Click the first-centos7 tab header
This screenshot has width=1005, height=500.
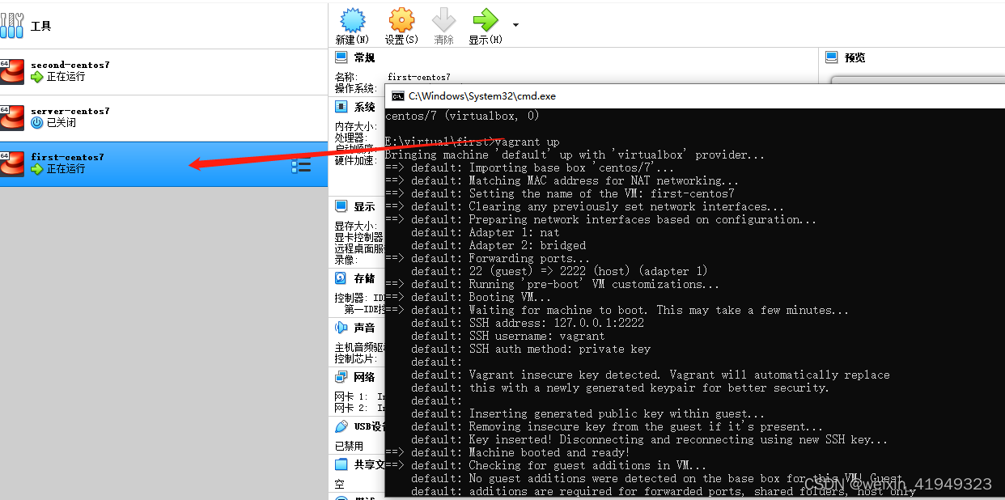[419, 76]
